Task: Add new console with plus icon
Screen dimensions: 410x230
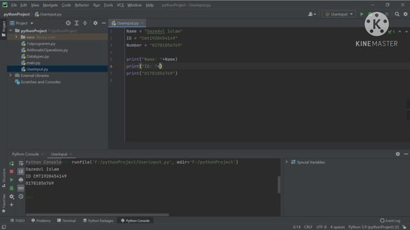Action: tap(12, 204)
